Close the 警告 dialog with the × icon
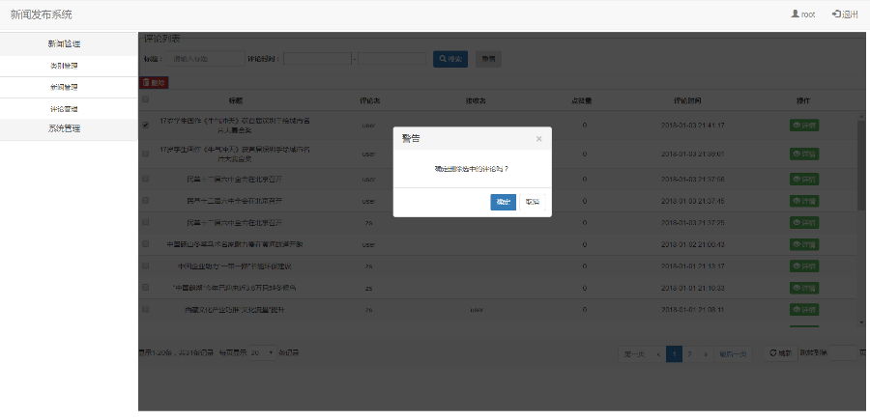This screenshot has height=420, width=870. click(538, 138)
